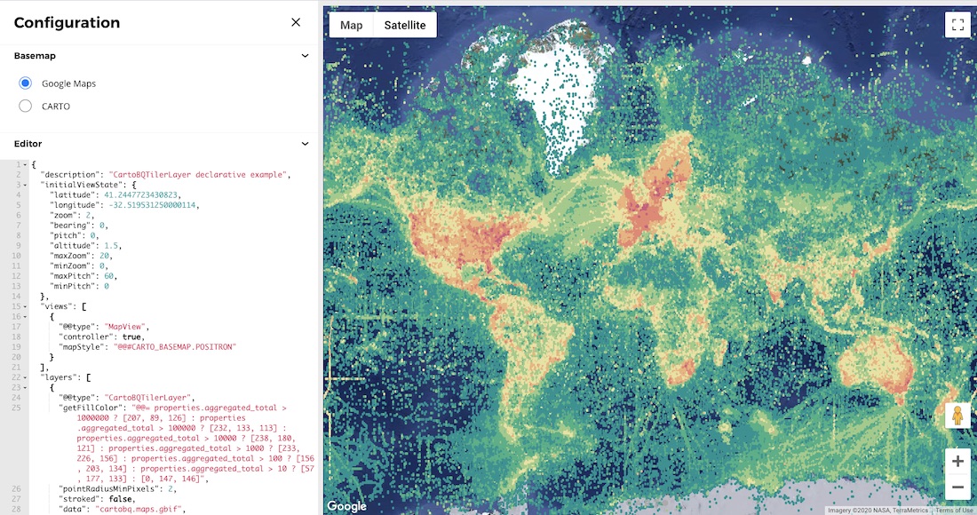Switch to Map view tab
977x515 pixels.
click(x=352, y=25)
